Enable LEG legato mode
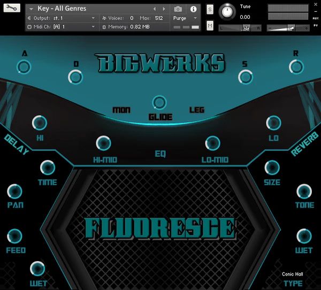The height and width of the screenshot is (290, 321). [x=197, y=110]
